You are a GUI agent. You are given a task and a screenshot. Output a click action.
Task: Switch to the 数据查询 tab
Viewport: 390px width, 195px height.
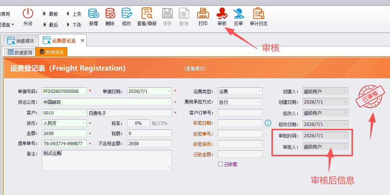(20, 52)
